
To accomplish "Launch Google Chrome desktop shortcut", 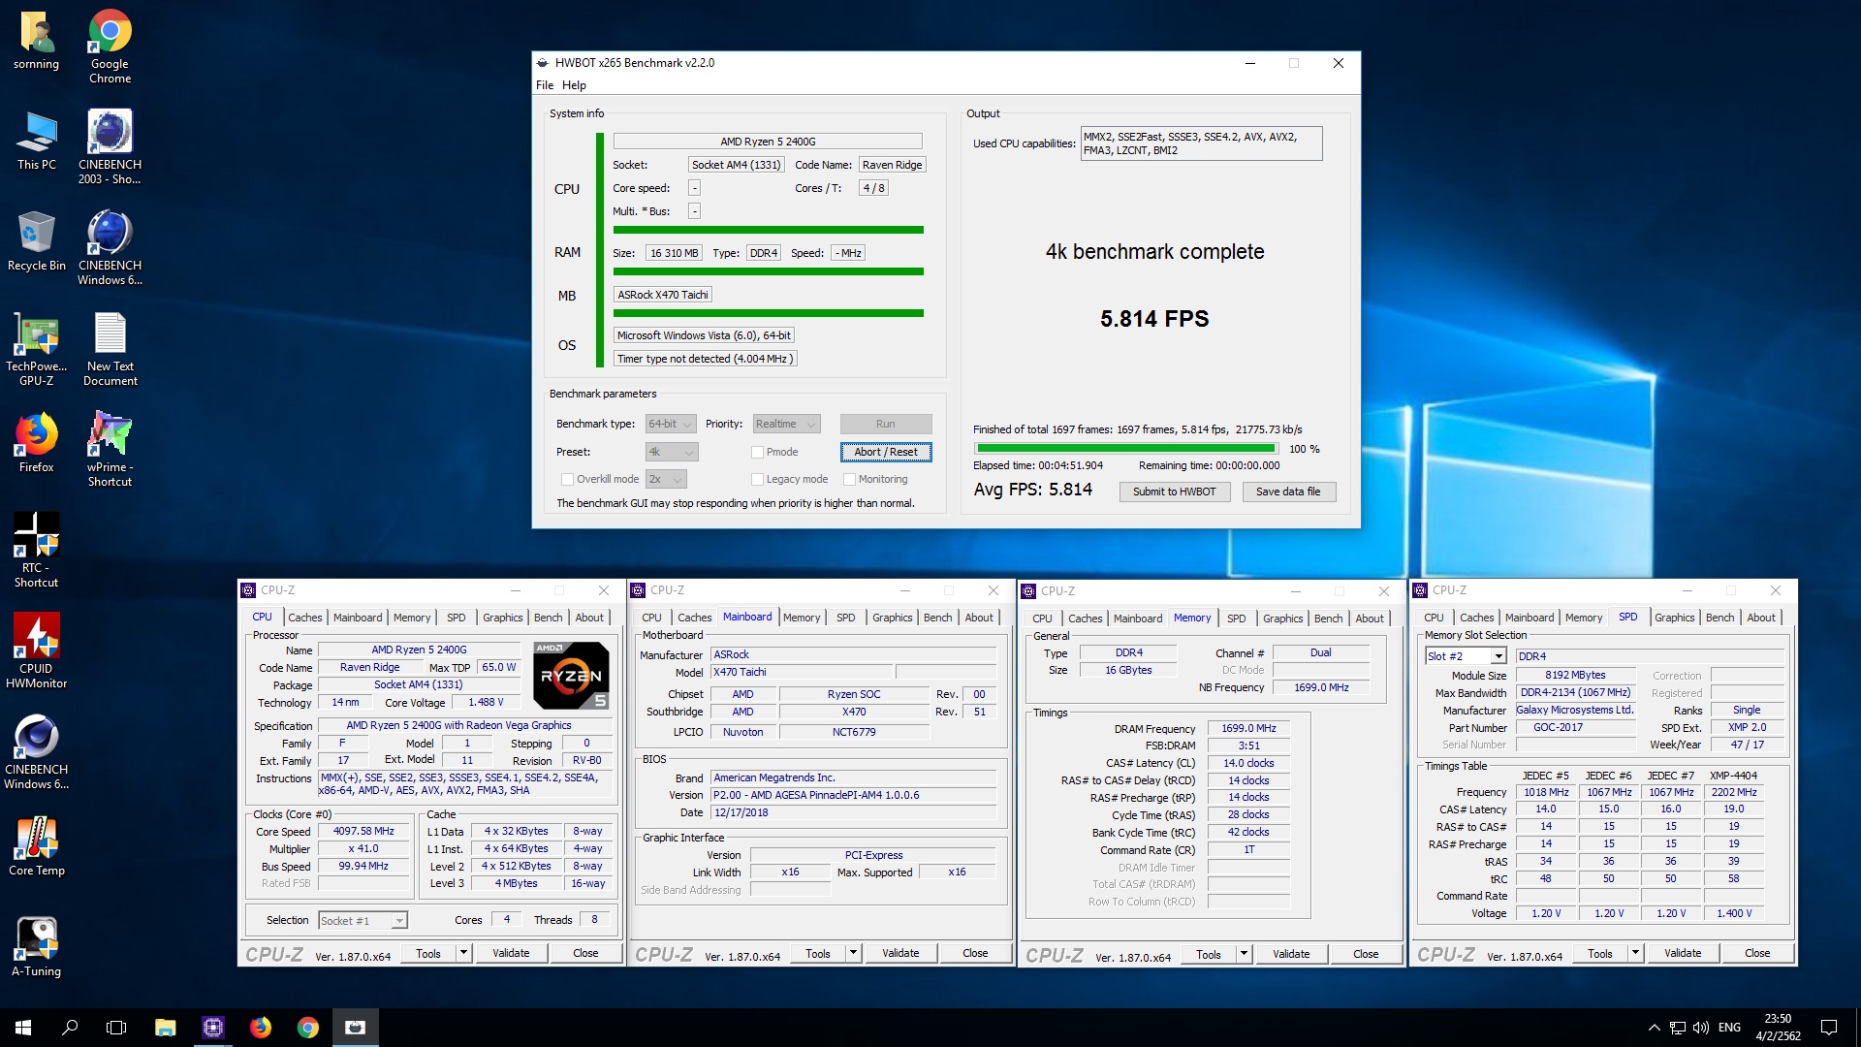I will [x=110, y=47].
